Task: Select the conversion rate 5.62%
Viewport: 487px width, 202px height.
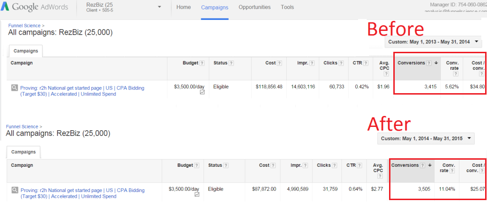Action: [452, 87]
